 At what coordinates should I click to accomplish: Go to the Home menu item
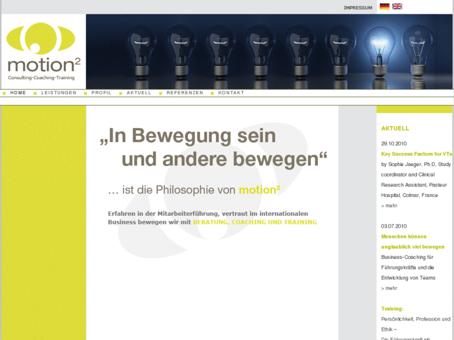coord(18,92)
